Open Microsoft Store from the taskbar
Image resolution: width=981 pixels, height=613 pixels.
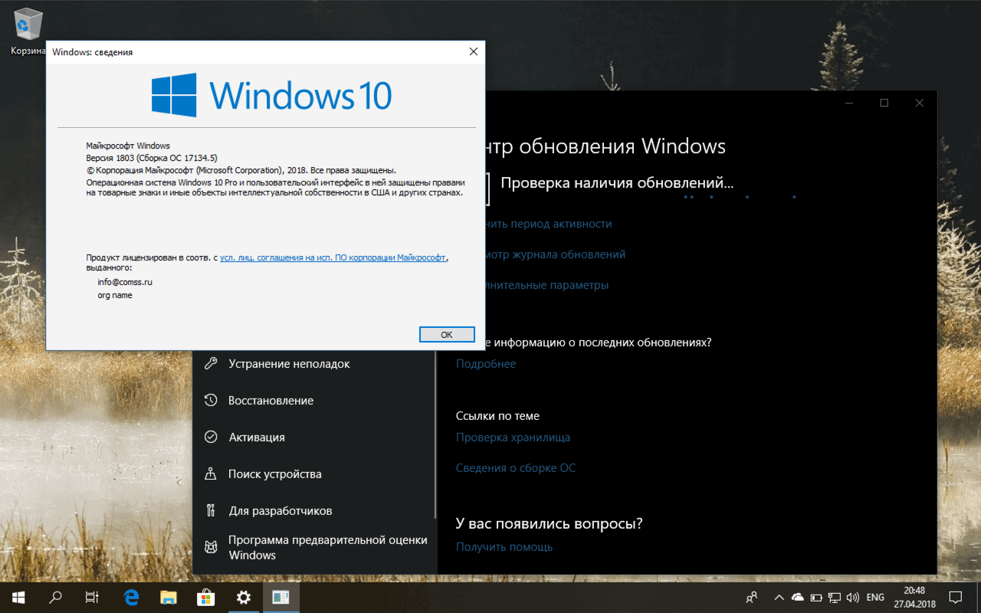pyautogui.click(x=205, y=597)
